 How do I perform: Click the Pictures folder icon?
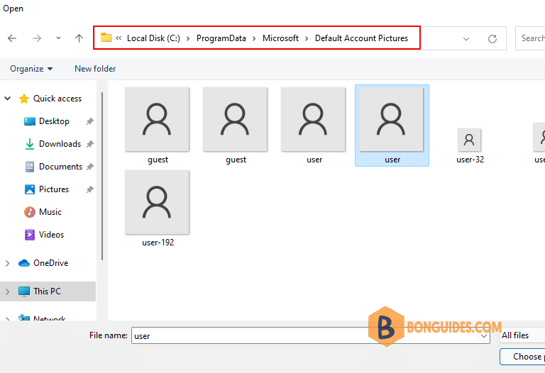coord(30,189)
